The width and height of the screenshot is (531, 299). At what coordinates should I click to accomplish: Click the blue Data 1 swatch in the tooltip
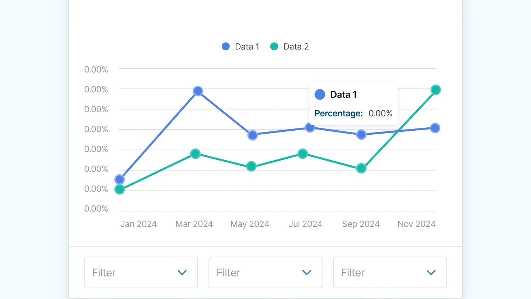[x=320, y=94]
